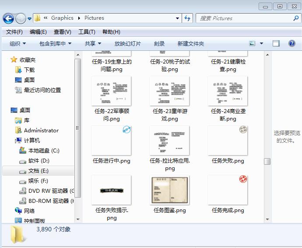
Task: Click 放映幻灯片 button
Action: click(127, 43)
